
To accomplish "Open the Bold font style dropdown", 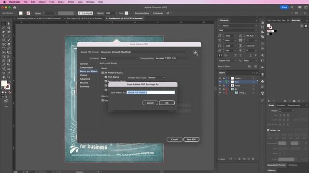I will (x=238, y=30).
